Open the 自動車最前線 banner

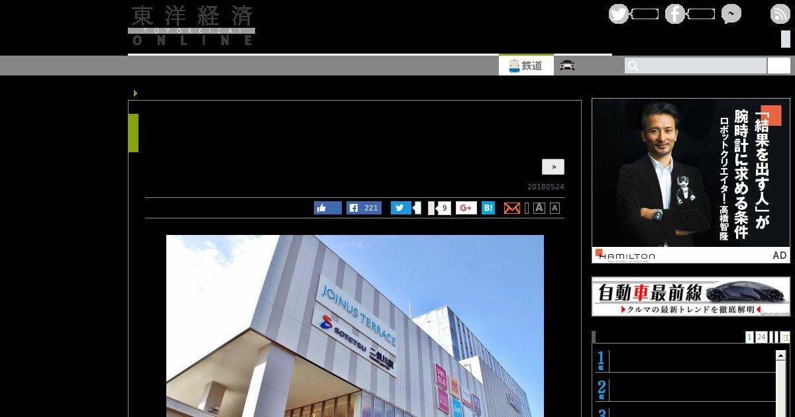pyautogui.click(x=691, y=297)
